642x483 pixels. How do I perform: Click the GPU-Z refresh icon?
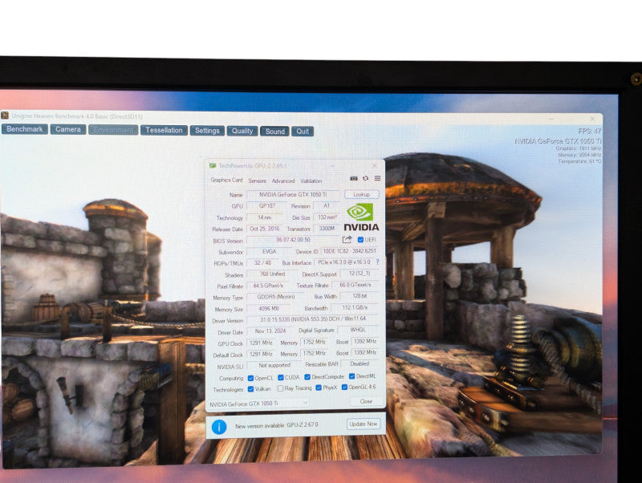[366, 178]
